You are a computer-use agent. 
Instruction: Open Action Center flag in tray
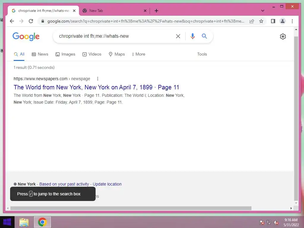[262, 222]
